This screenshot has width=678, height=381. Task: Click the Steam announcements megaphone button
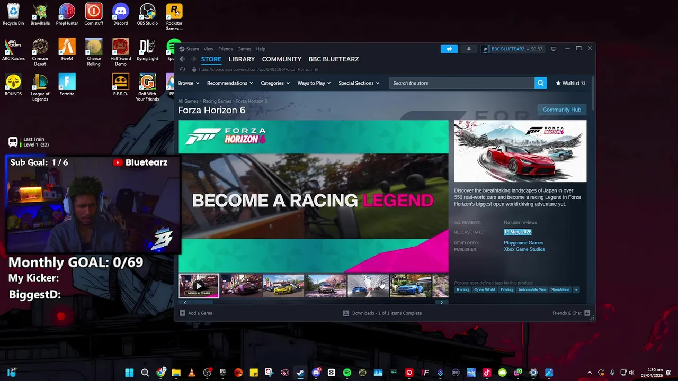point(449,49)
